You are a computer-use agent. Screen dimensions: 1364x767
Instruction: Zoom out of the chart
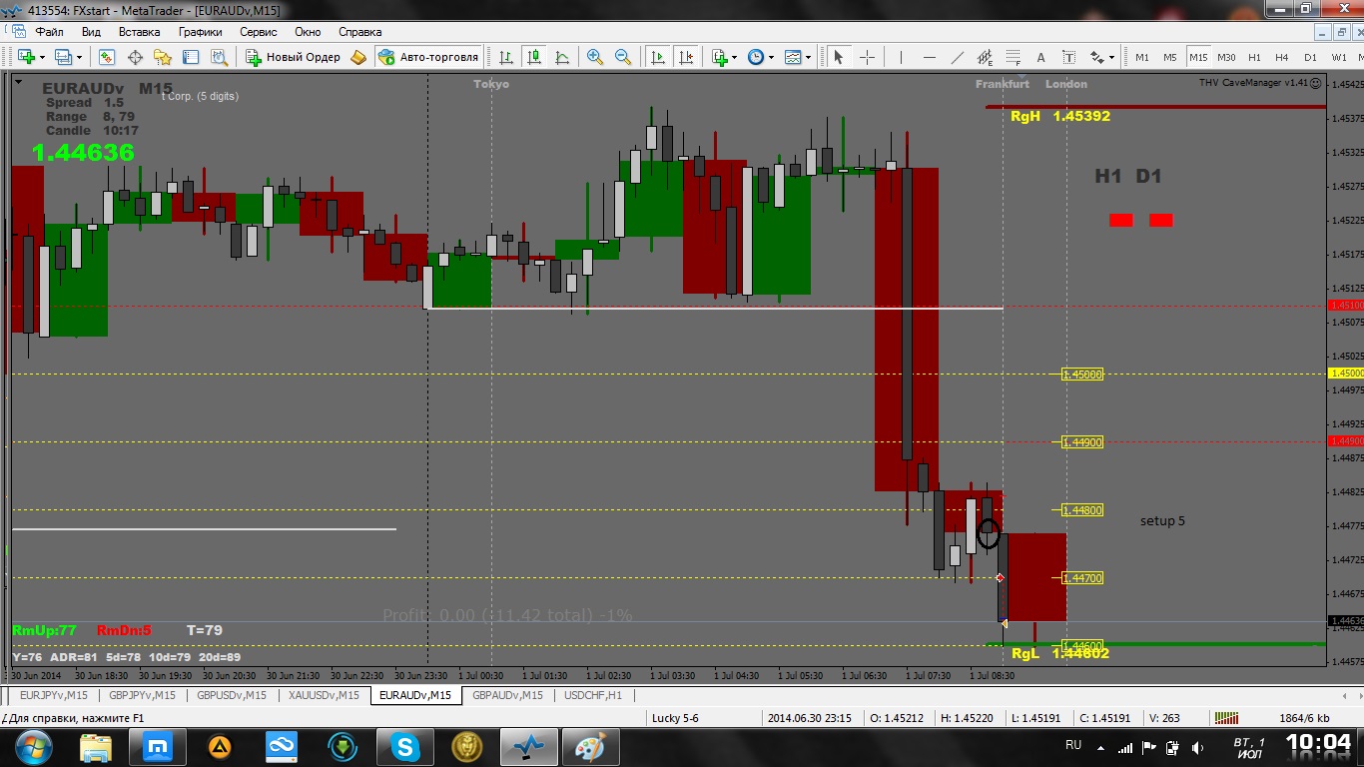click(623, 57)
